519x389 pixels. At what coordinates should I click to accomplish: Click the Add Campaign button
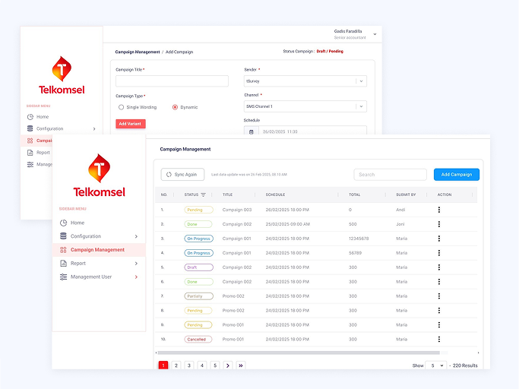[456, 175]
